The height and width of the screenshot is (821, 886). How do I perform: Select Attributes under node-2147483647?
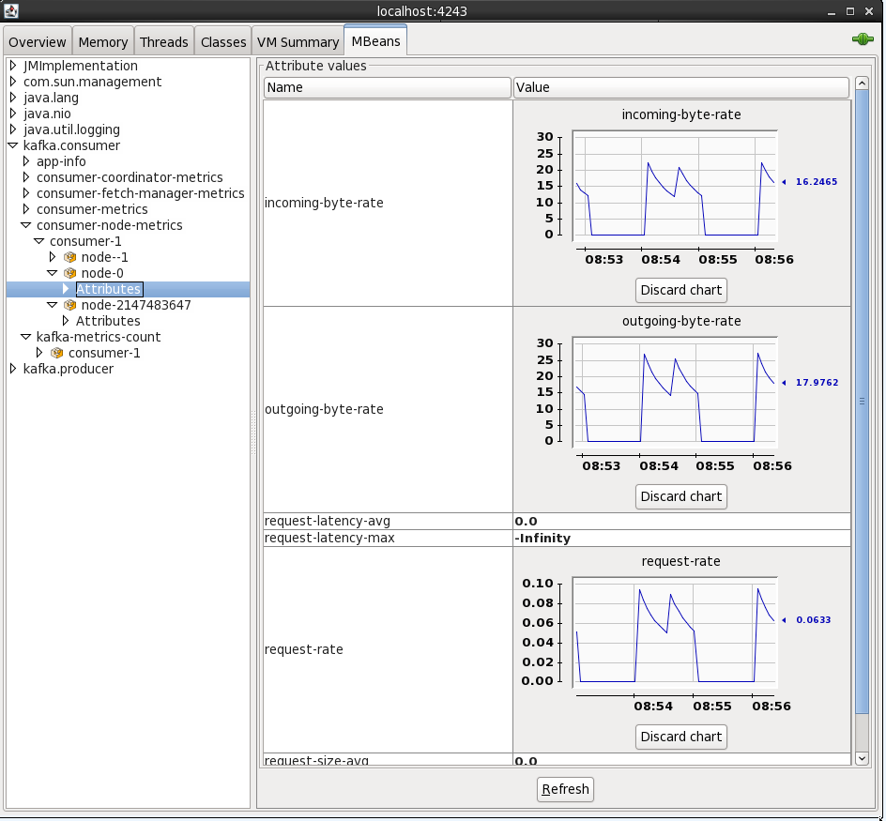[x=108, y=321]
